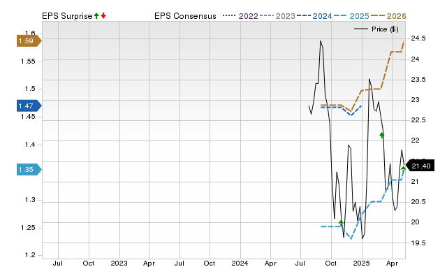Click the 2024 consensus legend entry

[x=314, y=16]
